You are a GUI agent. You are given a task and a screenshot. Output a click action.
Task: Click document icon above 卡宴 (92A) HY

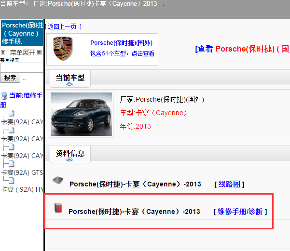[12, 181]
